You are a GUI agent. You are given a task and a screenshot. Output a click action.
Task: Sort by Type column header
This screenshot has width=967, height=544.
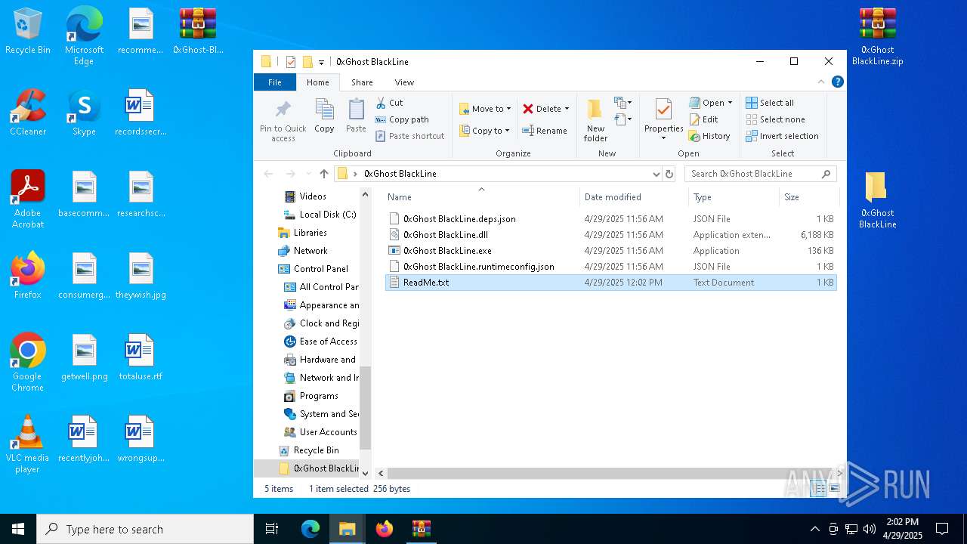coord(734,197)
